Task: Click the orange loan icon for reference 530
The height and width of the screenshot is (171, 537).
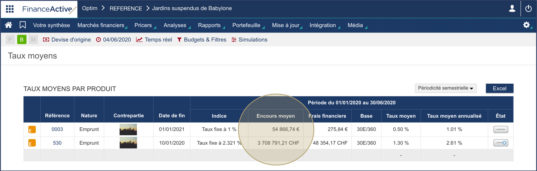Action: 32,143
